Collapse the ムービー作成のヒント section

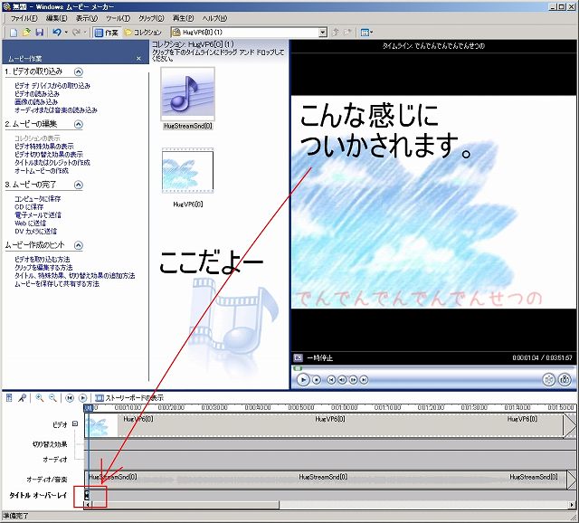tap(79, 245)
